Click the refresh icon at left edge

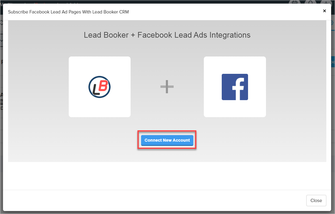tap(1, 23)
